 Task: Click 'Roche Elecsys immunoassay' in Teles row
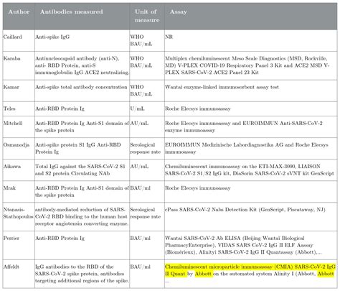pos(251,108)
